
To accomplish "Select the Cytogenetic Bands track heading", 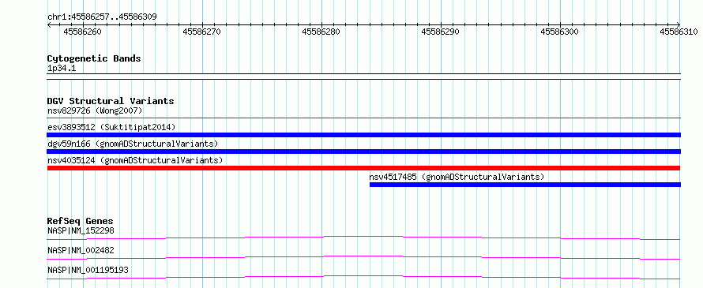I will point(94,58).
